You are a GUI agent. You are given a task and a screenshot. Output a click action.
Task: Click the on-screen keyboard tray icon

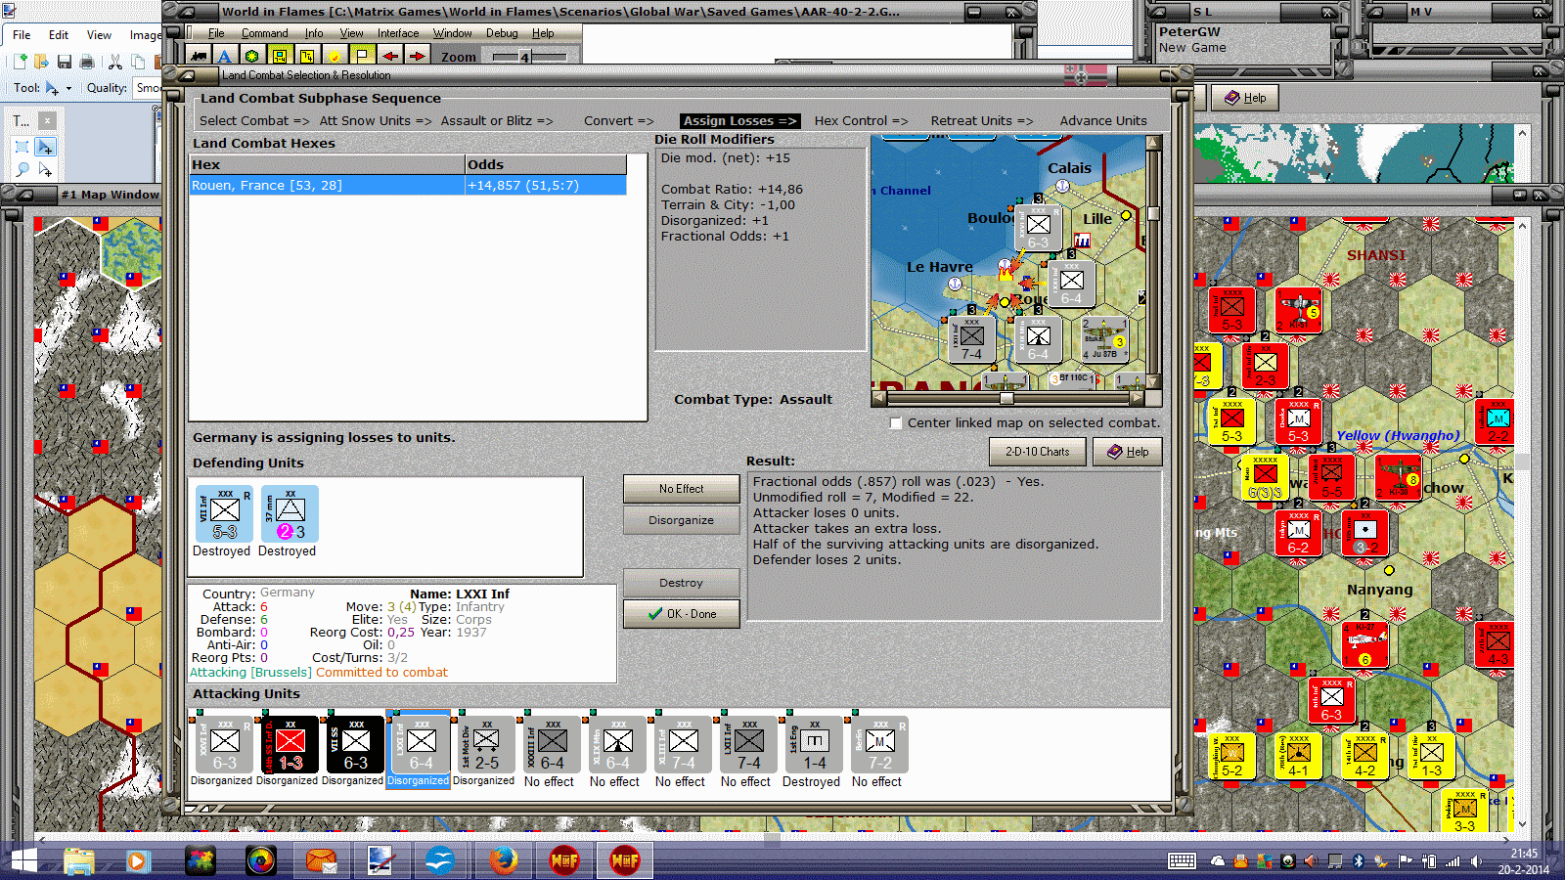click(x=1182, y=860)
